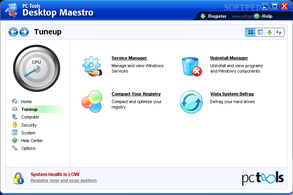Click 'Compact and optimize your registry' text
293x195 pixels.
tap(136, 104)
